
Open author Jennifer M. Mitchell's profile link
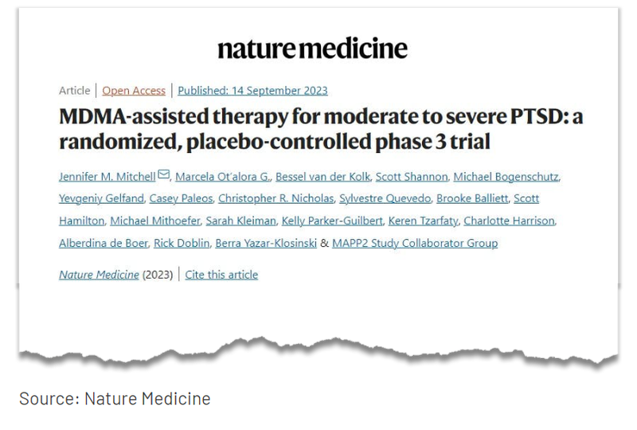click(107, 177)
